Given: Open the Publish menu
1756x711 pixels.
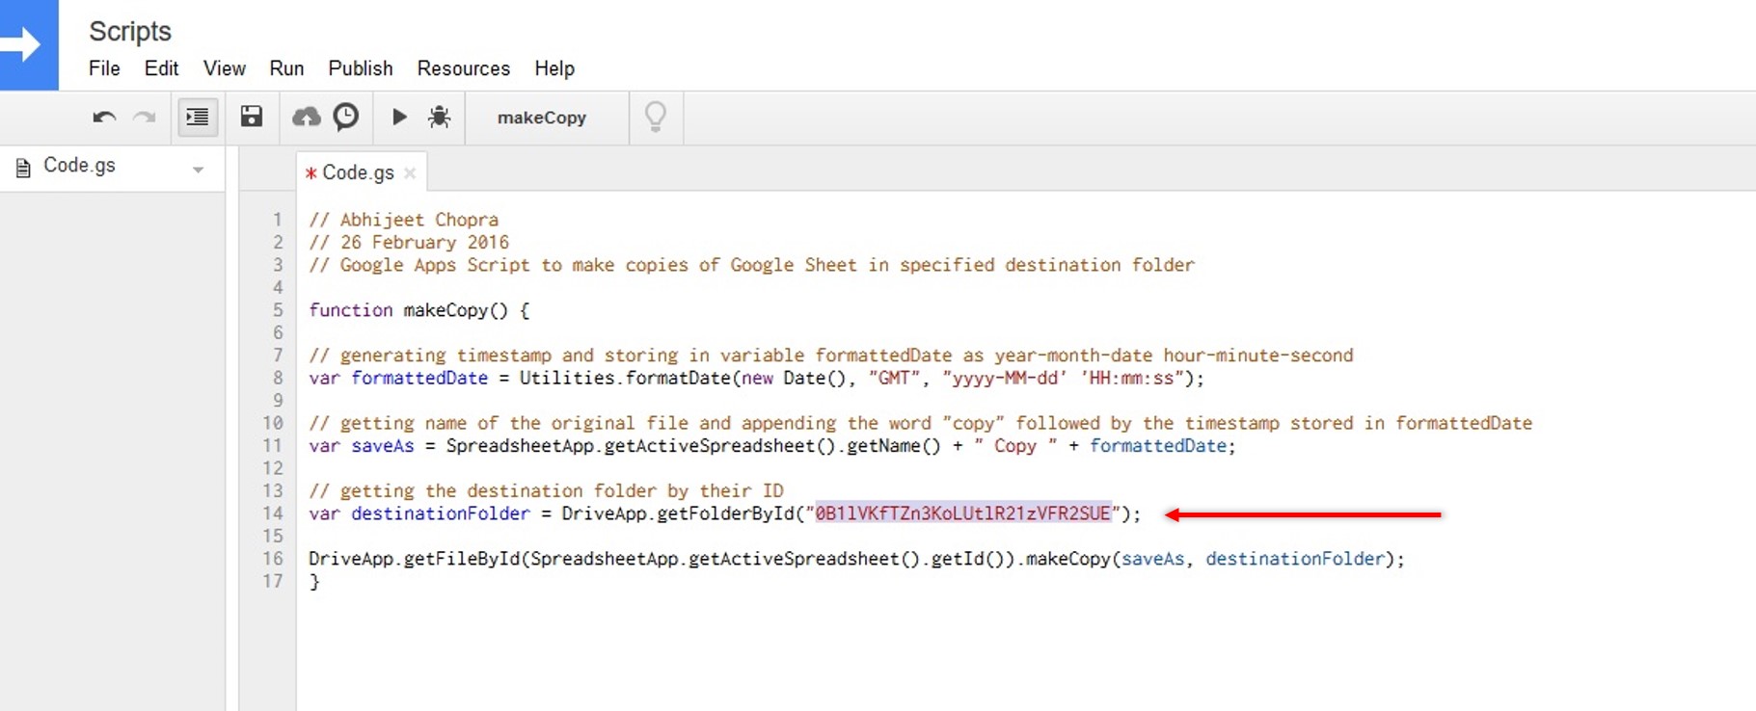Looking at the screenshot, I should tap(360, 68).
